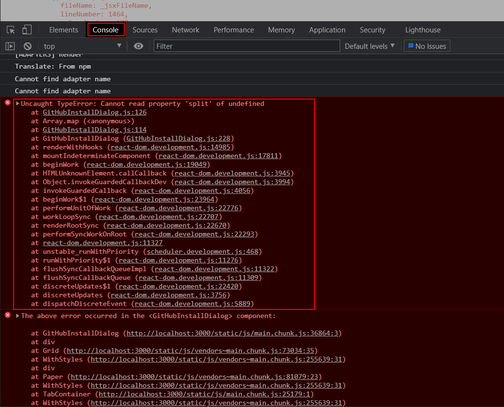Follow react-dom.development.js:3756 link

(168, 295)
